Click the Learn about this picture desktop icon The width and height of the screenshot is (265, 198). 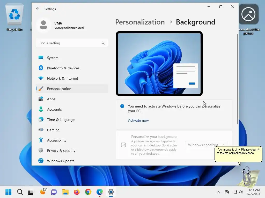(x=248, y=19)
